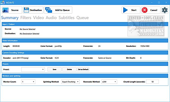
Task: Open the Video tab
Action: [x=39, y=18]
